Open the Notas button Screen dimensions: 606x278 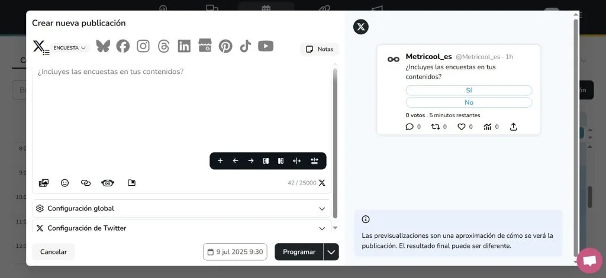[320, 49]
